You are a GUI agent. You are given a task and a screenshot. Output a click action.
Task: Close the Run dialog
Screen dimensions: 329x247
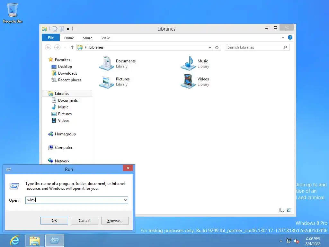[x=128, y=168]
